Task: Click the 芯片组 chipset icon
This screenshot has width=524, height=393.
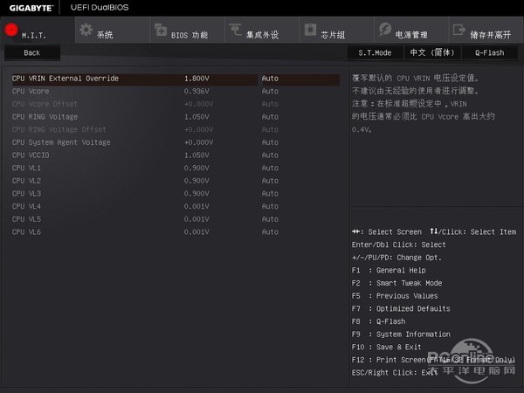Action: click(x=310, y=30)
